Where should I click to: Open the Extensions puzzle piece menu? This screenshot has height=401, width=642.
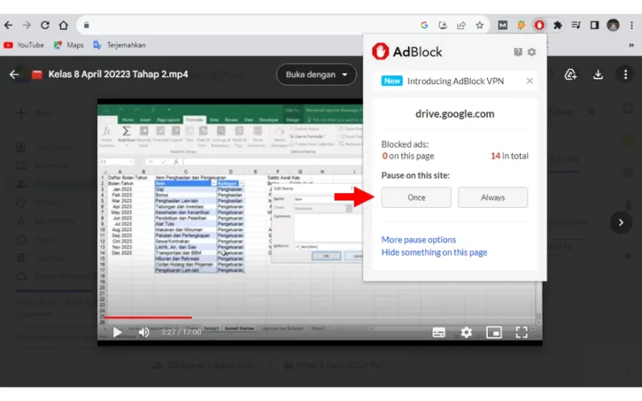click(558, 26)
